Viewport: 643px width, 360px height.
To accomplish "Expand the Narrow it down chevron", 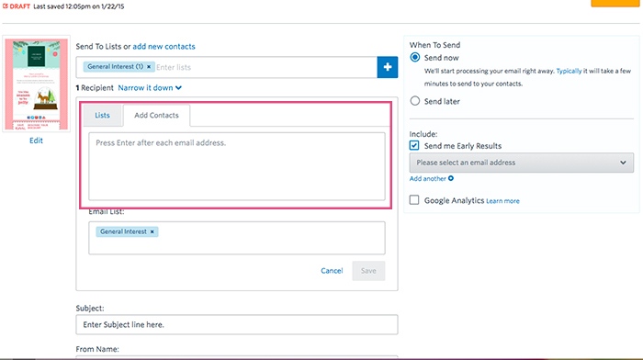I will (178, 88).
